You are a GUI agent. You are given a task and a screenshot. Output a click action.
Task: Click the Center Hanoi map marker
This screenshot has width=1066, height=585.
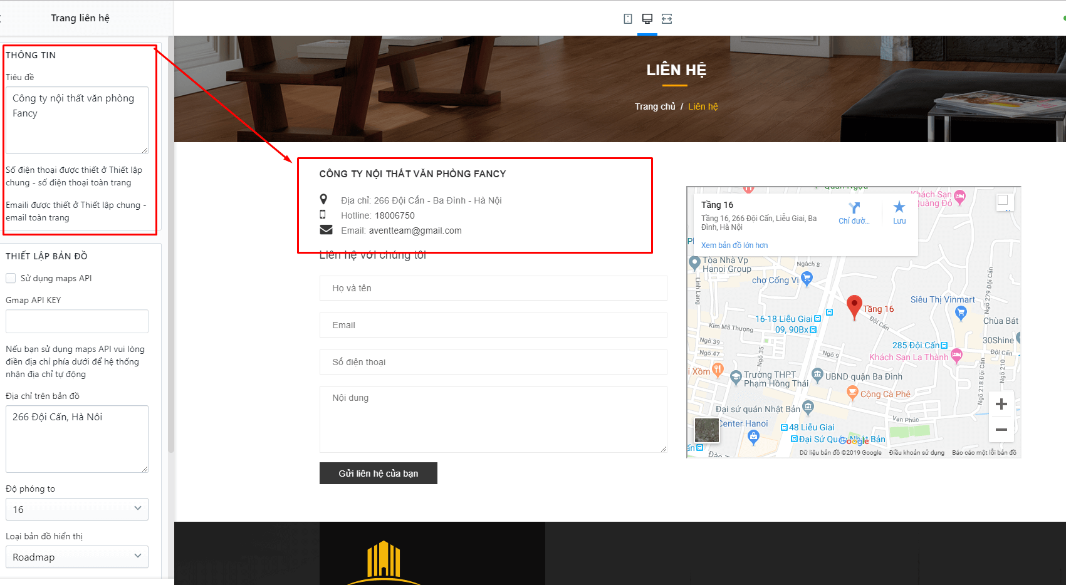click(754, 438)
